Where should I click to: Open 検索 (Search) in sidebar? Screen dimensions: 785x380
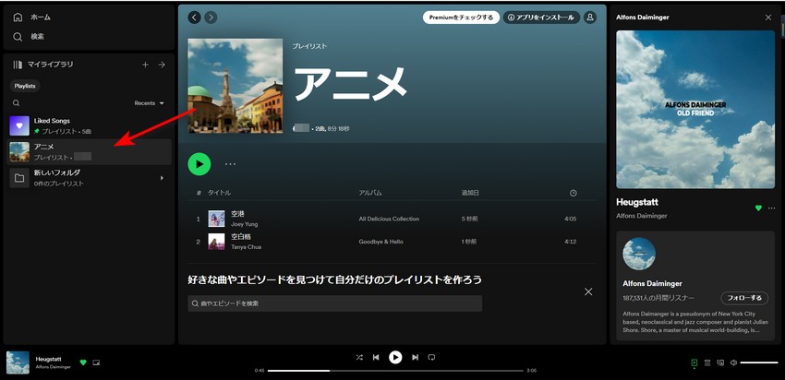[x=29, y=37]
